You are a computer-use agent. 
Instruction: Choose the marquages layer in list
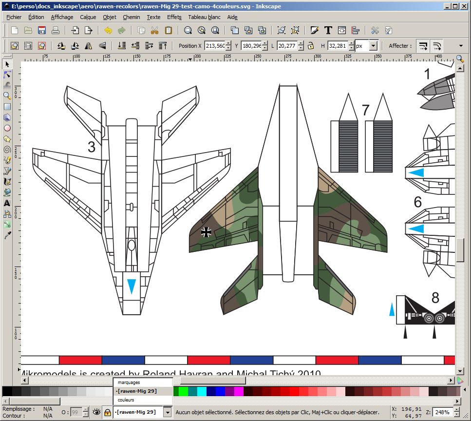coord(143,382)
